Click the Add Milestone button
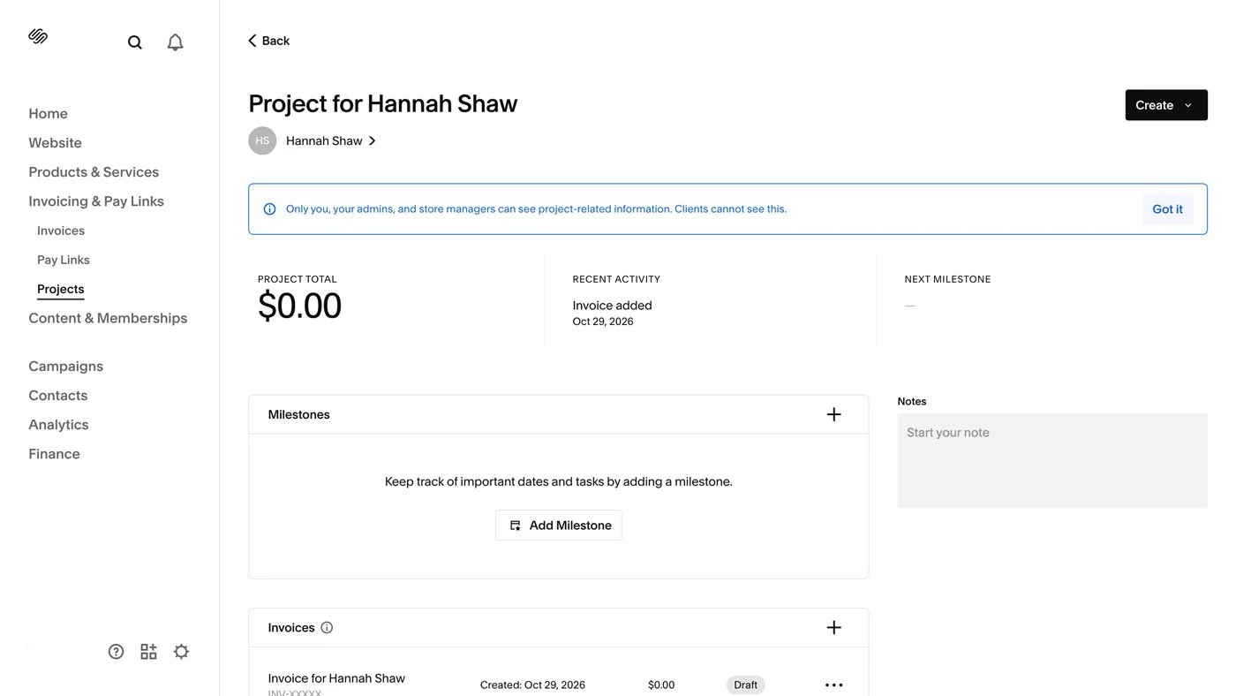This screenshot has width=1236, height=696. tap(559, 526)
